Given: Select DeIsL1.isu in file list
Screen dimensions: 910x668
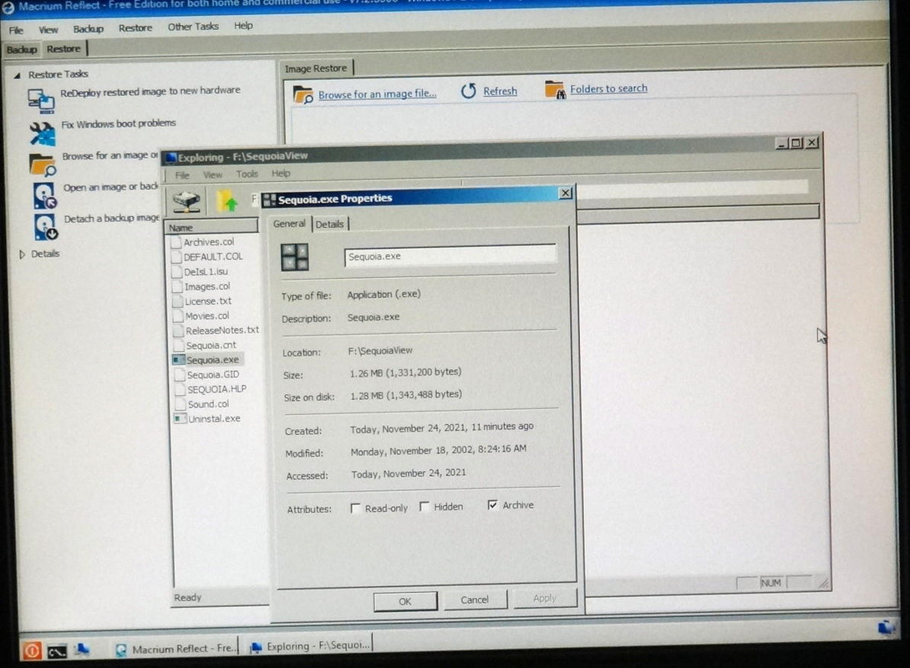Looking at the screenshot, I should click(x=206, y=271).
